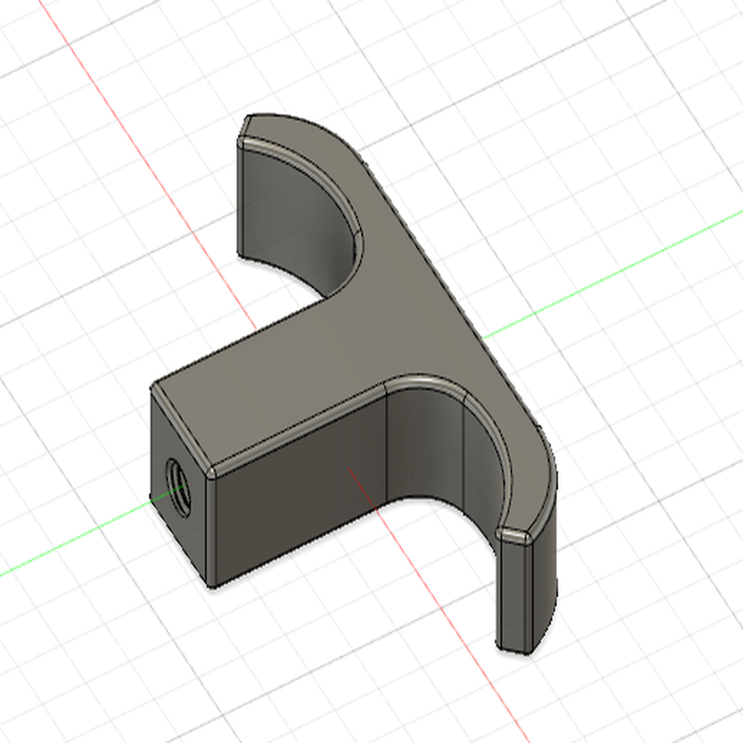Image resolution: width=743 pixels, height=743 pixels.
Task: Select the long side face of the rectangular stem
Action: point(301,488)
